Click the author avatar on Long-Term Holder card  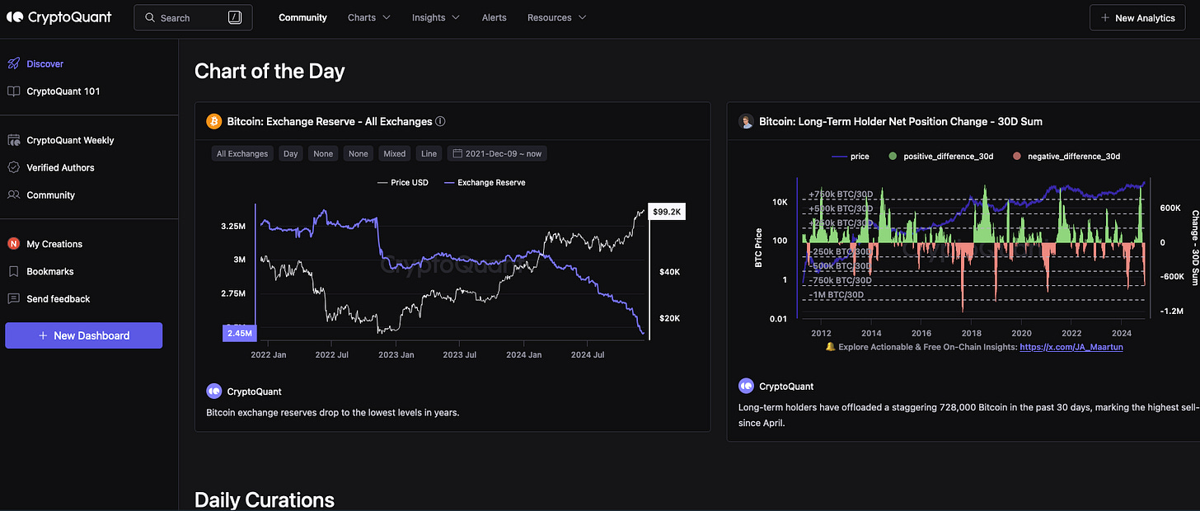[746, 121]
